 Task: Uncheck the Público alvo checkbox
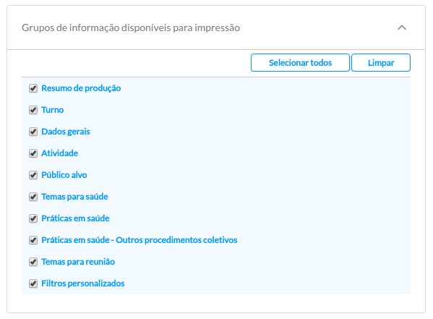click(x=33, y=175)
